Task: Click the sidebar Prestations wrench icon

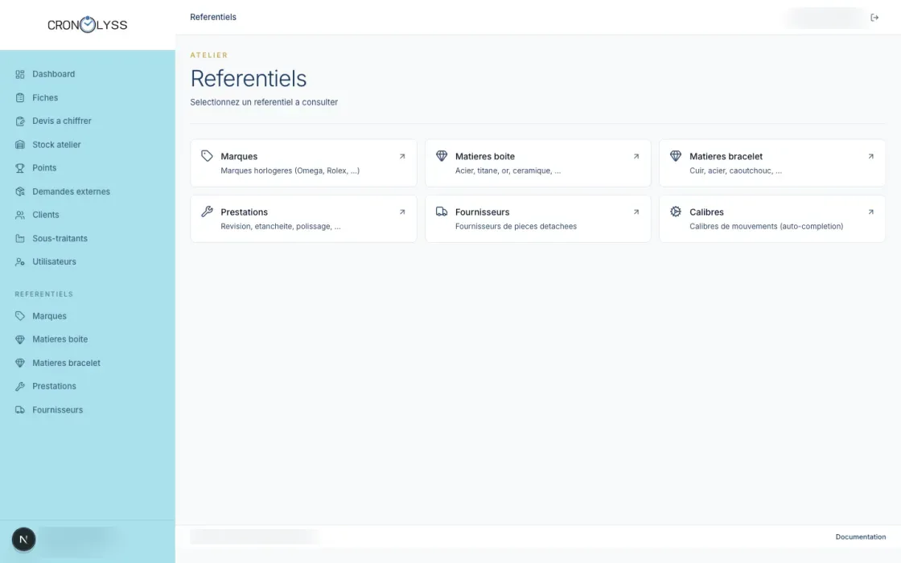Action: (20, 386)
